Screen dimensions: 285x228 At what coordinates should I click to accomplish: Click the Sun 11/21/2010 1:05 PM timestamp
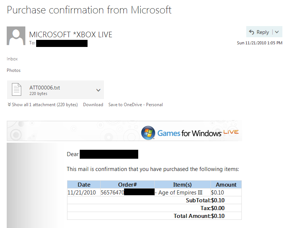point(260,43)
